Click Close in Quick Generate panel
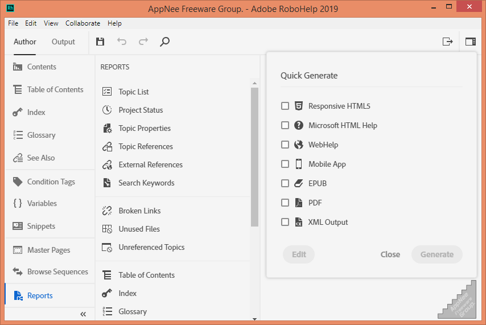 pyautogui.click(x=390, y=254)
